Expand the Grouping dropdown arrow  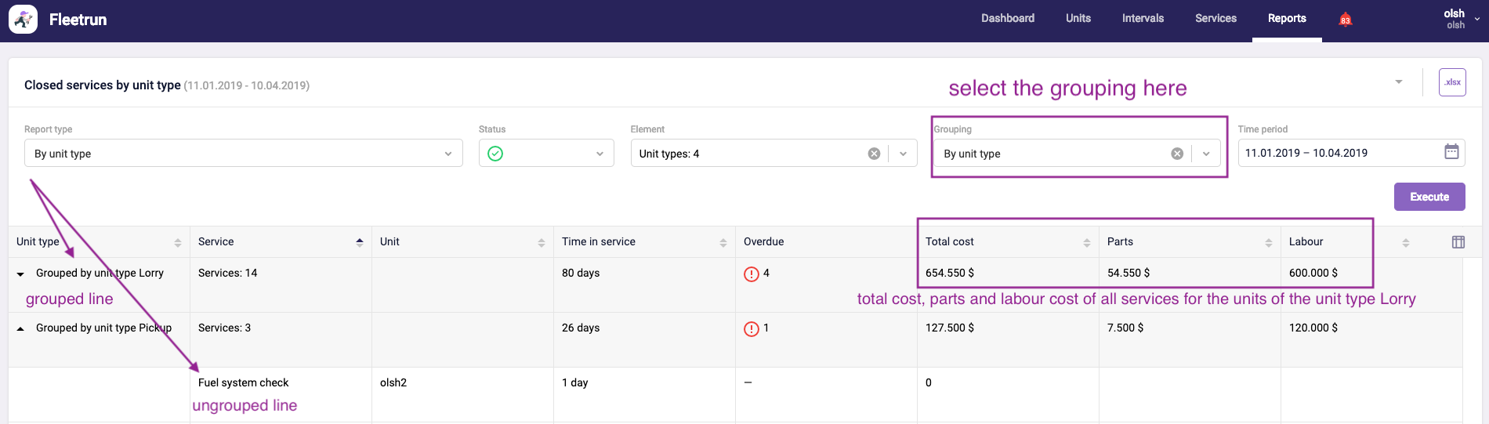[x=1206, y=154]
